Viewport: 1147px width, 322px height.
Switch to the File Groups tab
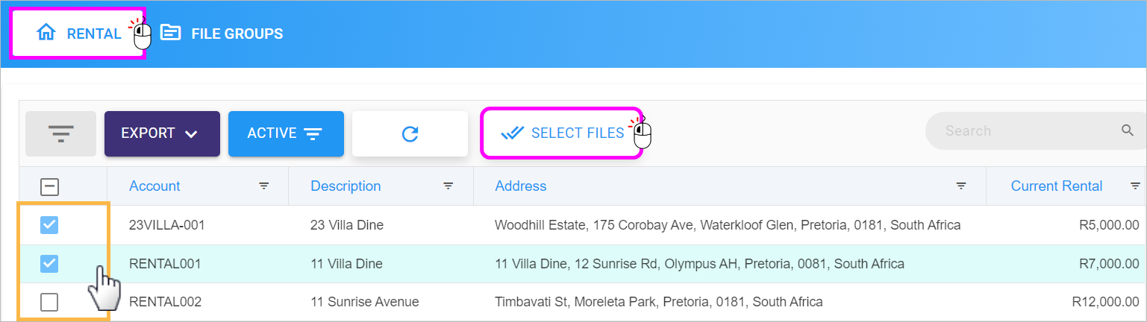(222, 34)
